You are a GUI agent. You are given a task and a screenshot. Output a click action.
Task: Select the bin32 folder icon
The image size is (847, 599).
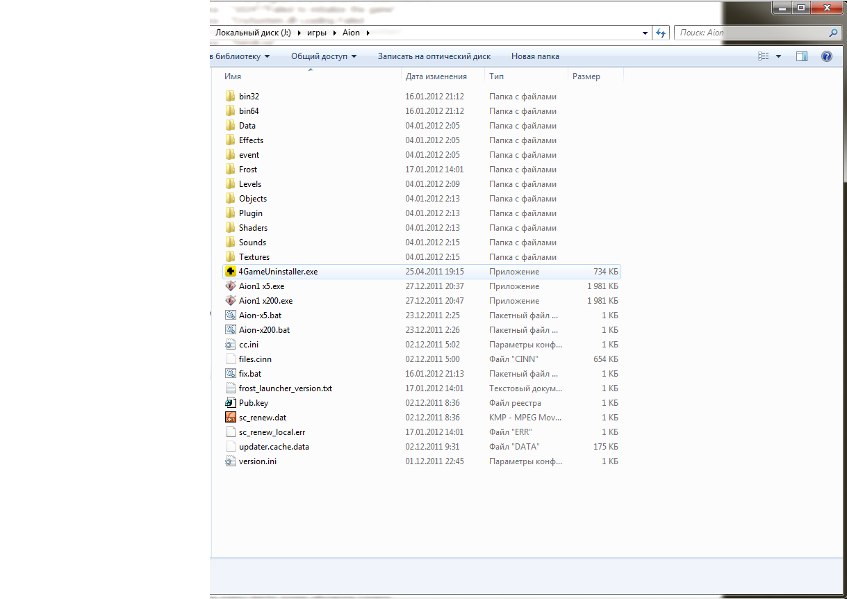pyautogui.click(x=231, y=97)
